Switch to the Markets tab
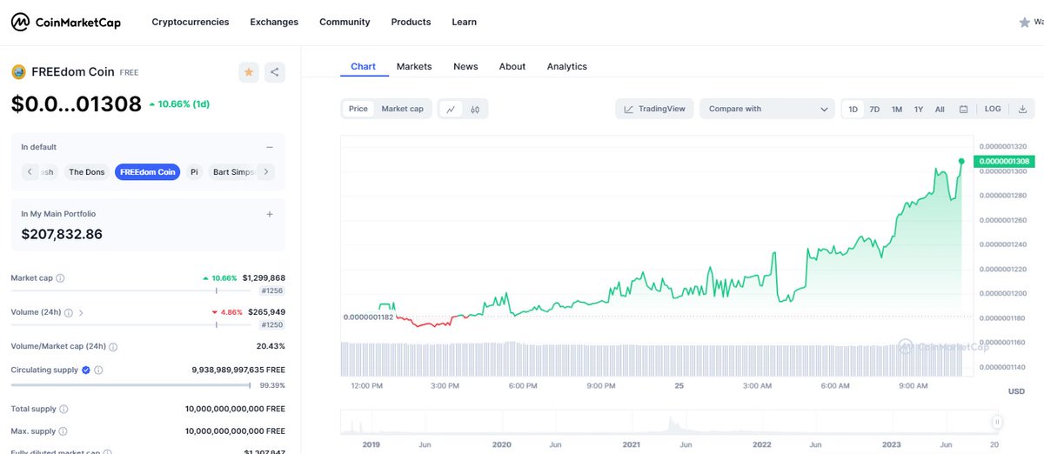Screen dimensions: 1044x454 click(414, 66)
